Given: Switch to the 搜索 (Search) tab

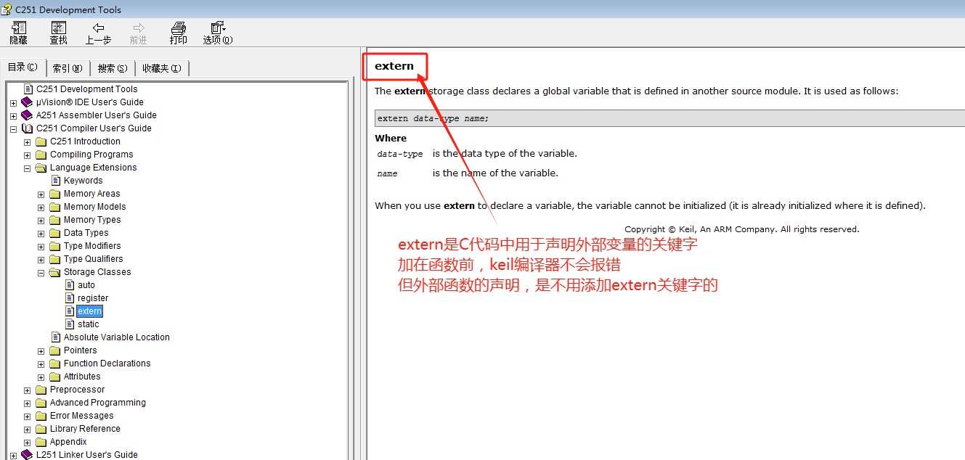Looking at the screenshot, I should tap(113, 68).
